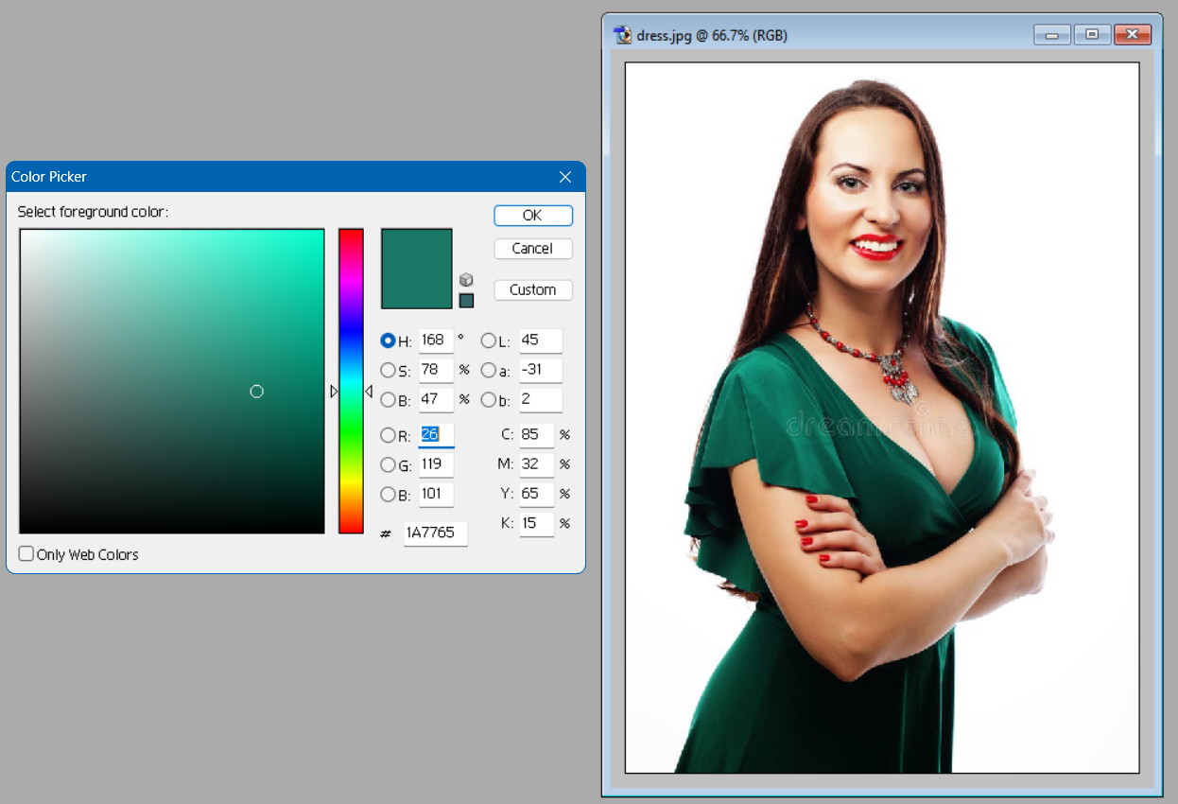Viewport: 1178px width, 804px height.
Task: Click the "Select foreground color:" label
Action: (x=93, y=212)
